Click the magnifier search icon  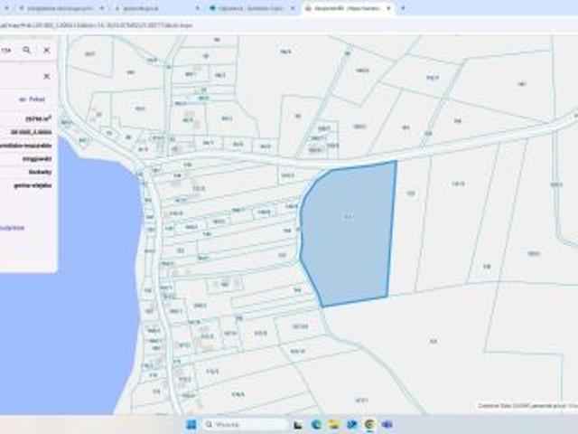pos(27,51)
